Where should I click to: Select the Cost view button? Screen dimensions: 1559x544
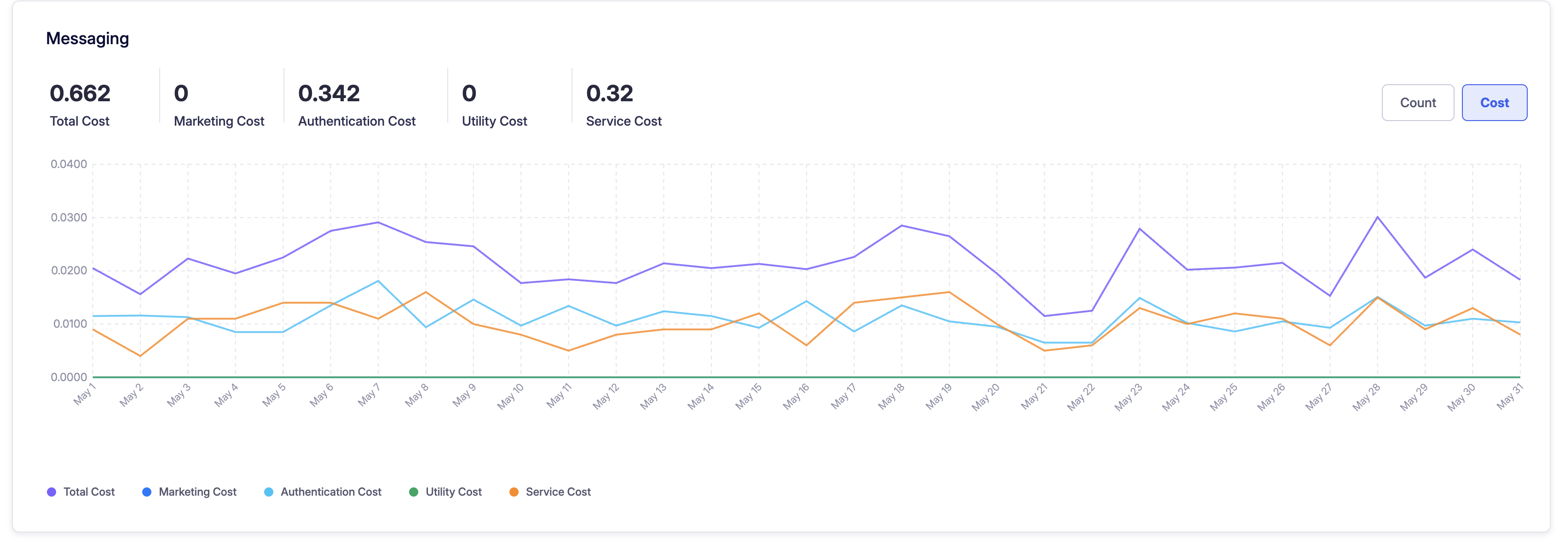pos(1494,103)
